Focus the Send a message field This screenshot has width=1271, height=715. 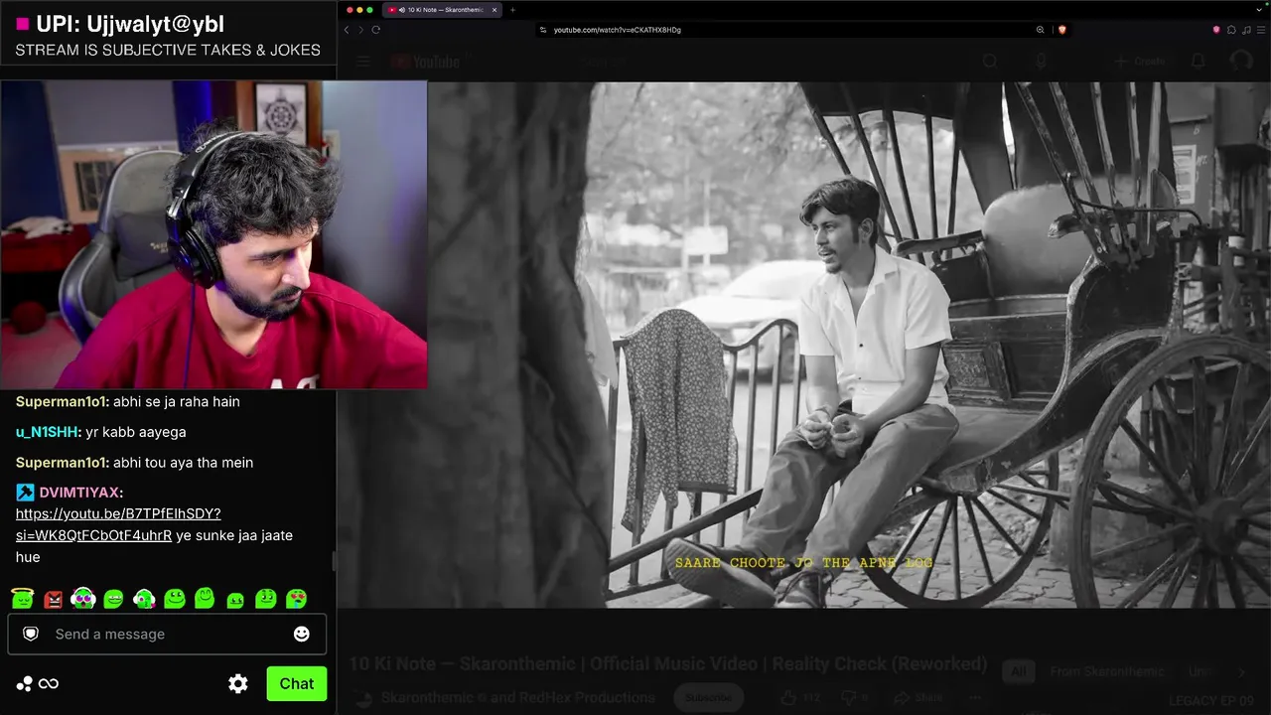coord(167,634)
